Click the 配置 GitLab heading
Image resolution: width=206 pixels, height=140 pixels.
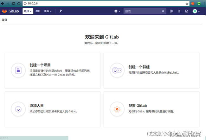[138, 106]
